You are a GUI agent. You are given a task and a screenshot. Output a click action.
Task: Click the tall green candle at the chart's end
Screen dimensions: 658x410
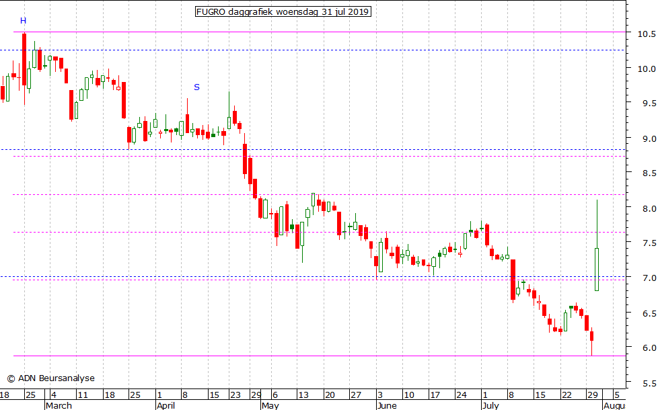(597, 269)
